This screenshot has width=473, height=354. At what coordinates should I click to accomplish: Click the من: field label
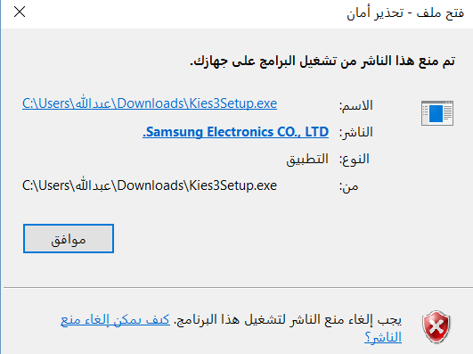pos(348,186)
